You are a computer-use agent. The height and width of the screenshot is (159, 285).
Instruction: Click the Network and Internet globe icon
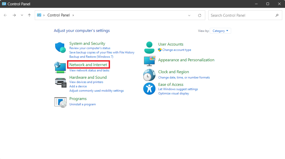[x=60, y=67]
